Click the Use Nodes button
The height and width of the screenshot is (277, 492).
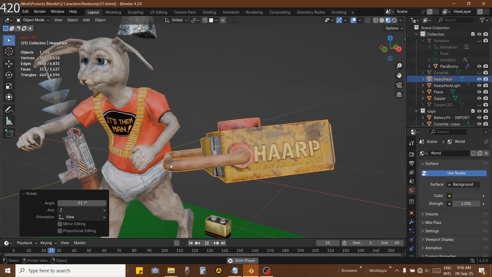coord(454,173)
